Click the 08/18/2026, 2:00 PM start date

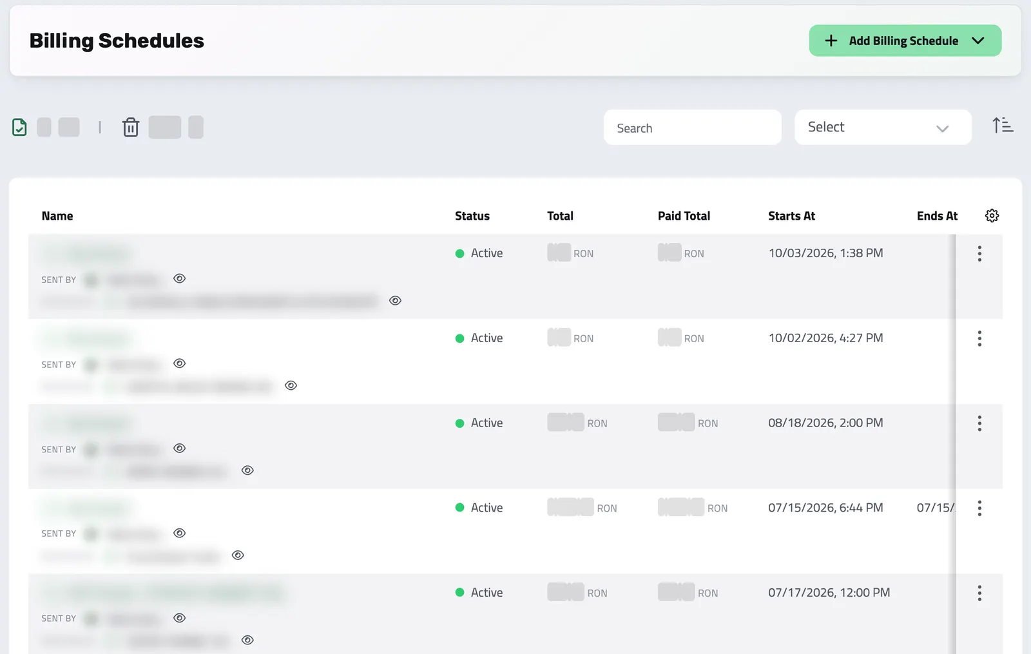coord(825,423)
